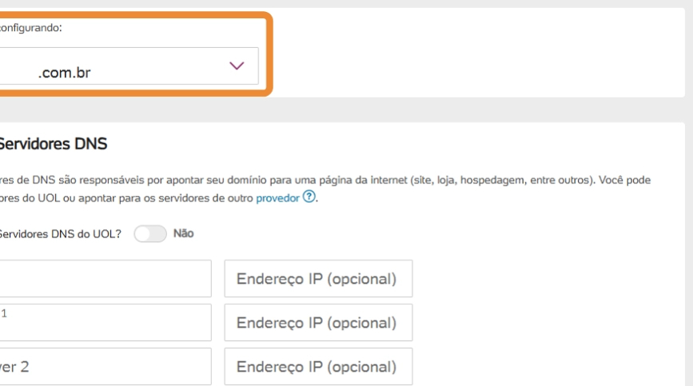The height and width of the screenshot is (386, 693).
Task: Open the 'provedor' link
Action: click(277, 198)
